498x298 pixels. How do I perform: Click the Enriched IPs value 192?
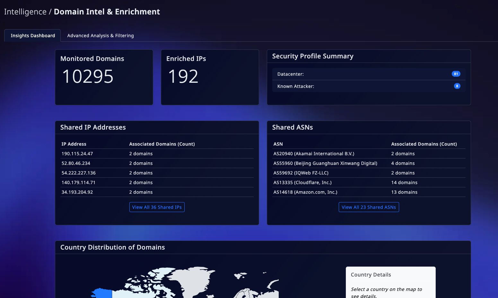click(183, 77)
